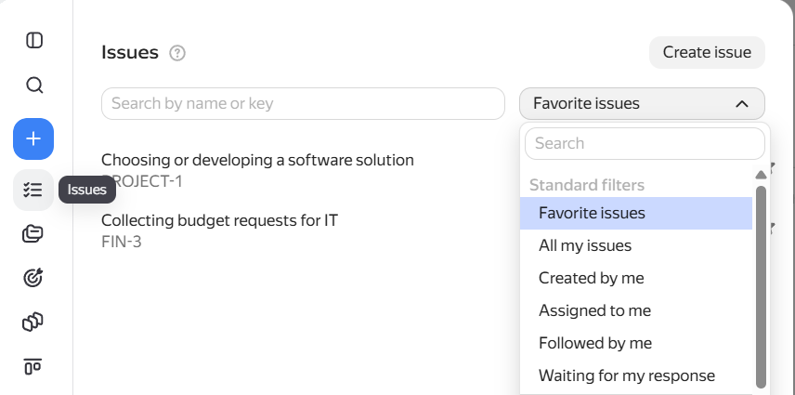Click the filter list scrollbar
795x395 pixels.
click(761, 286)
